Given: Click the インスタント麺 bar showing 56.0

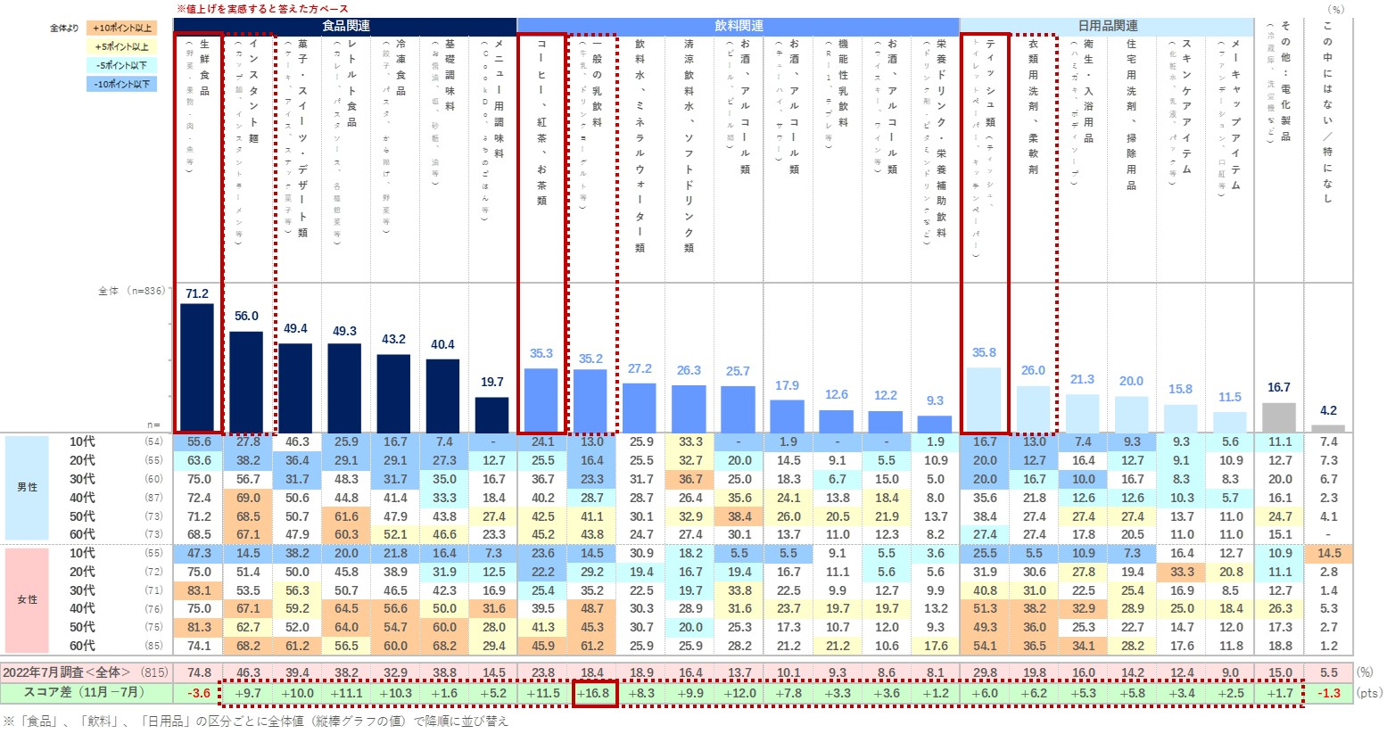Looking at the screenshot, I should tap(246, 382).
